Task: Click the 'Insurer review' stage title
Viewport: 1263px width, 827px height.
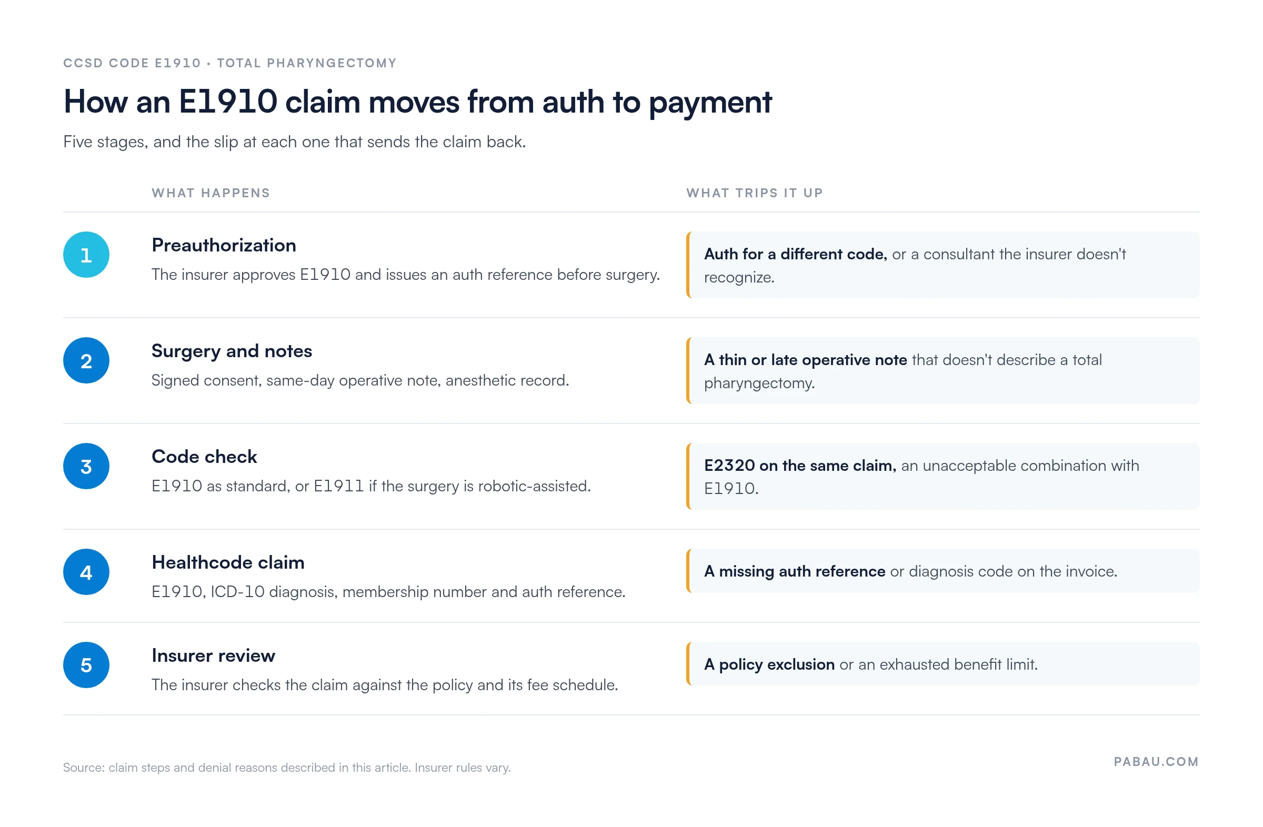Action: point(213,655)
